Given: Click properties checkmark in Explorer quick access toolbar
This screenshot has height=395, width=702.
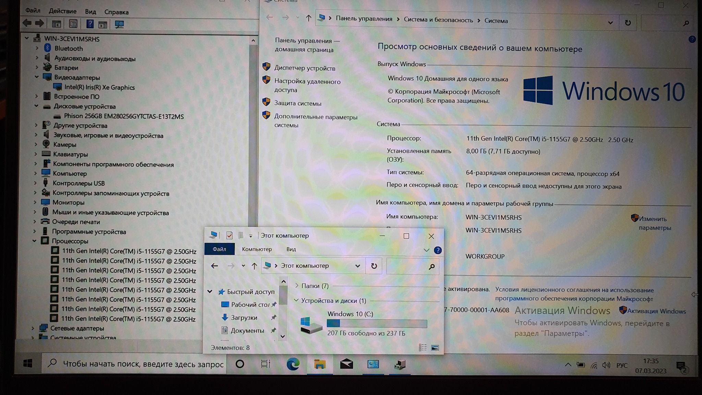Looking at the screenshot, I should 230,236.
